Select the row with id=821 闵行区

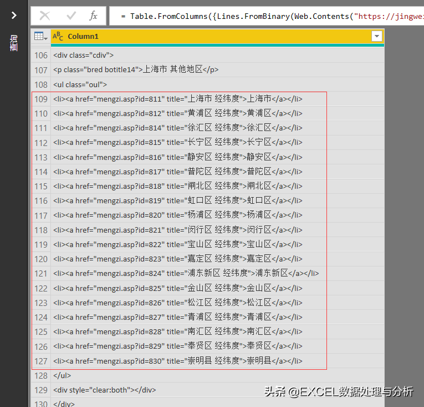click(x=217, y=230)
